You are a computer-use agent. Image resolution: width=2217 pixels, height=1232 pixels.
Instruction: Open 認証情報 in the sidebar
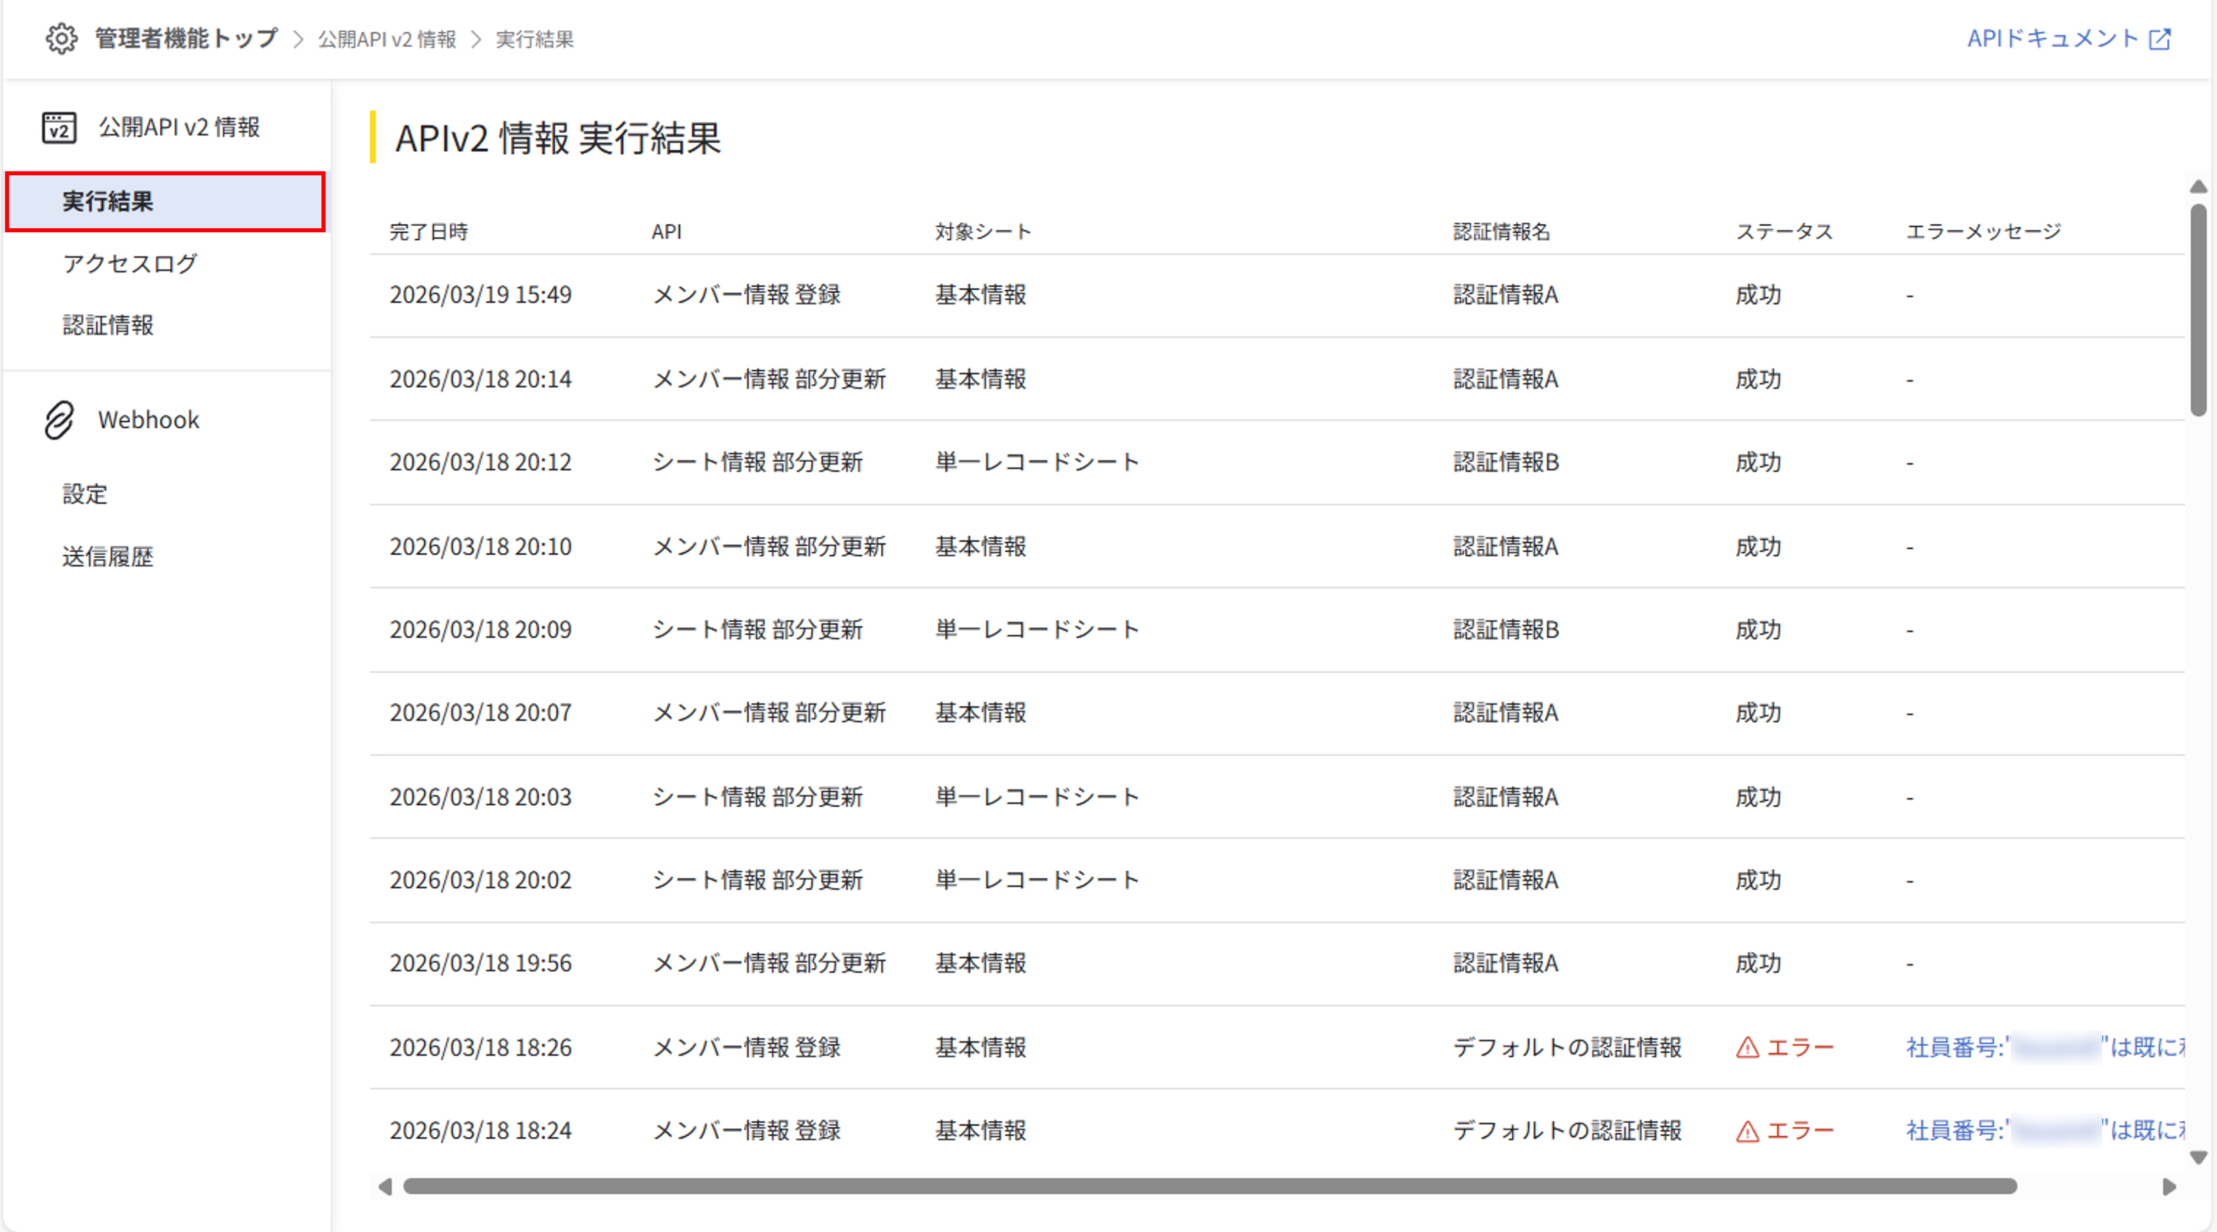pyautogui.click(x=108, y=326)
